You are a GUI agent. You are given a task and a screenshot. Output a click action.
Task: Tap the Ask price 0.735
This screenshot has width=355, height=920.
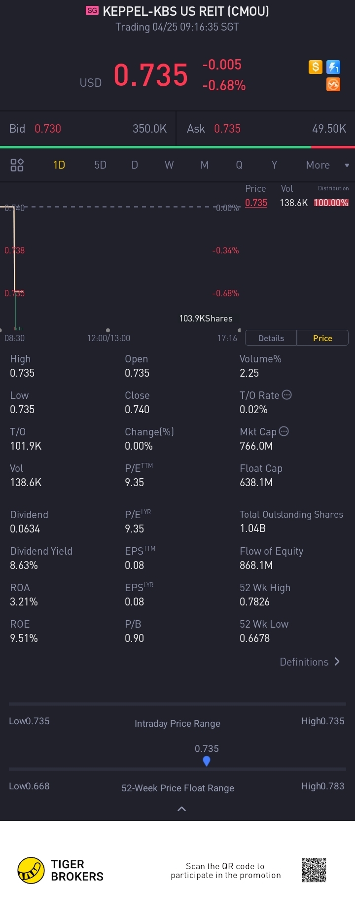click(x=227, y=129)
